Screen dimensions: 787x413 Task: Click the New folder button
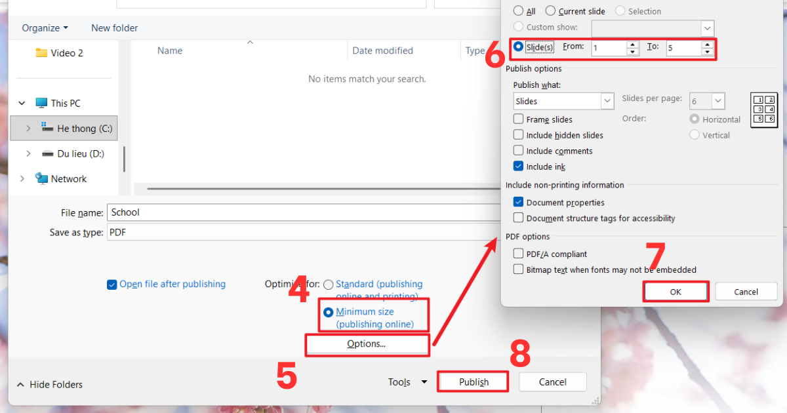coord(115,28)
